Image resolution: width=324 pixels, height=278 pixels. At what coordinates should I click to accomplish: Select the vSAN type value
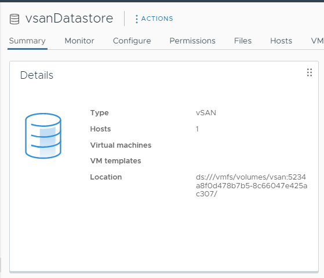click(206, 113)
